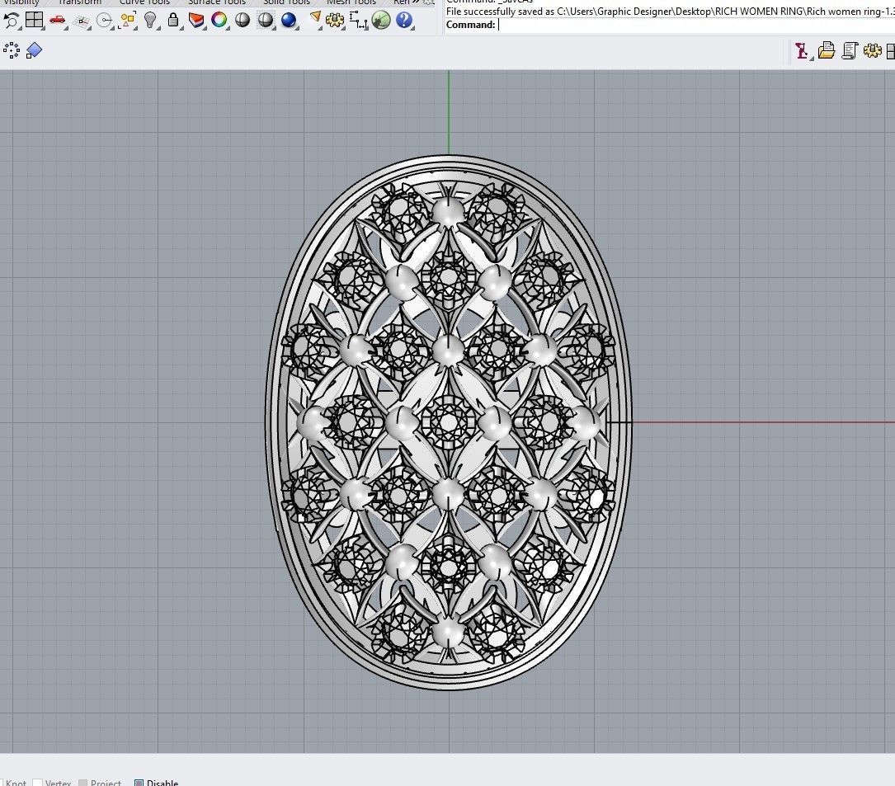Click the Dimension tool icon
This screenshot has height=786, width=895.
tap(359, 21)
